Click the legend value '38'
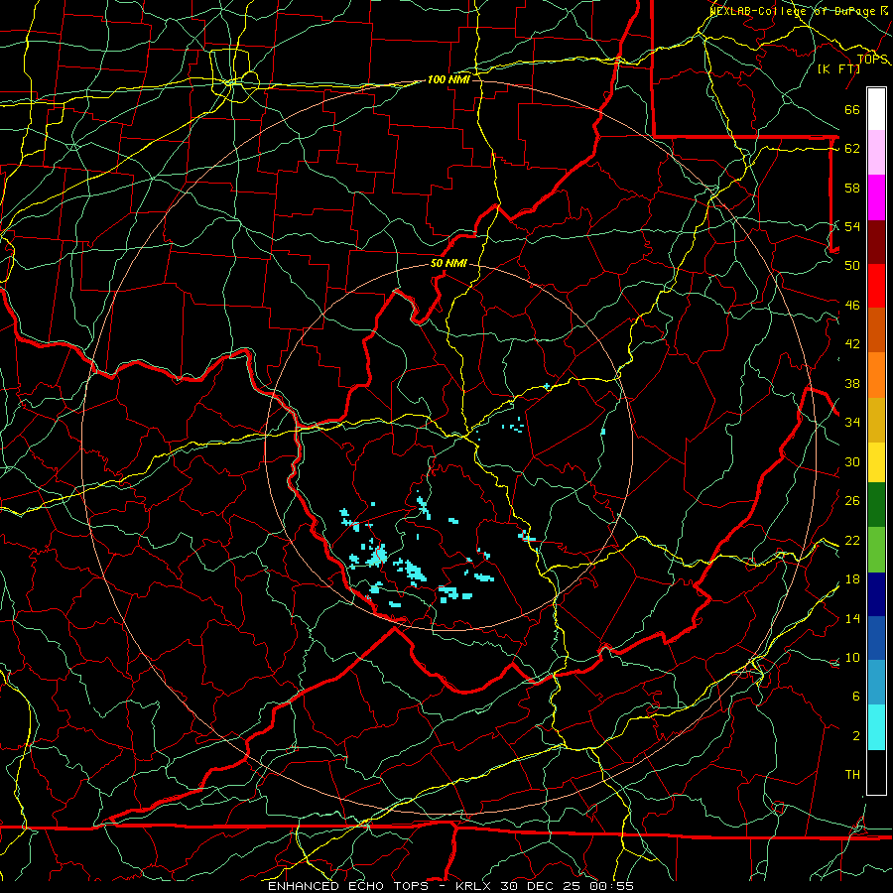893x893 pixels. point(852,383)
